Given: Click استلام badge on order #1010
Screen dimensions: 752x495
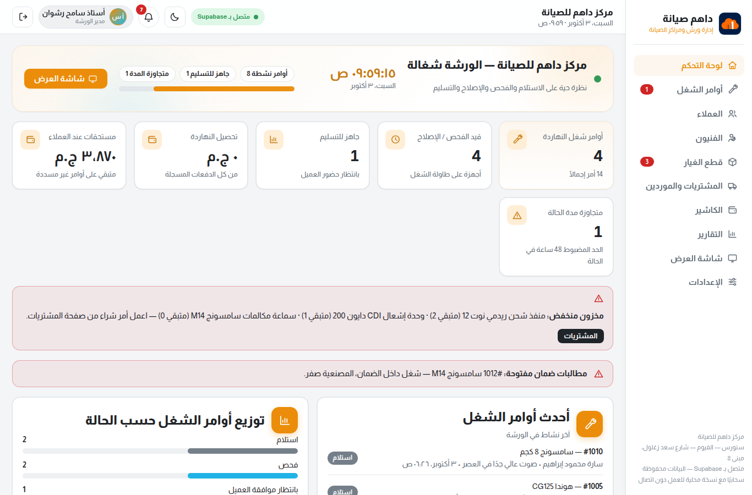Looking at the screenshot, I should [342, 458].
